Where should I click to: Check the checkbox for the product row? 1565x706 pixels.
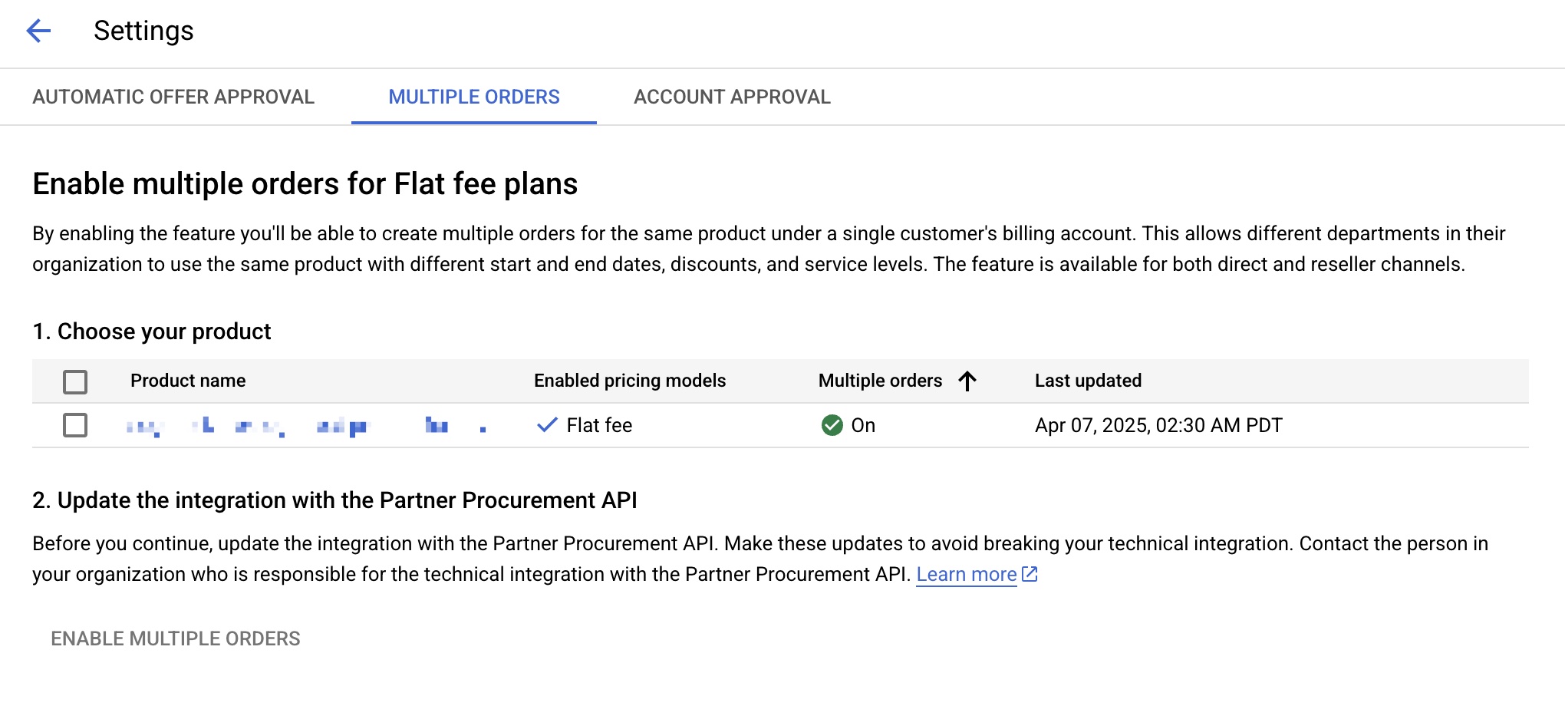[76, 425]
